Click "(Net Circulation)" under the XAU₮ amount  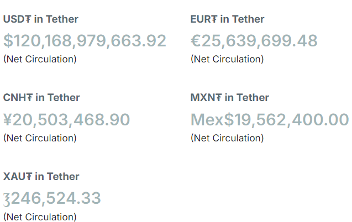click(40, 217)
